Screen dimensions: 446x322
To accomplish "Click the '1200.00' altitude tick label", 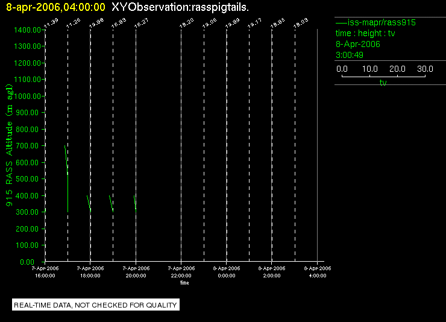I will tap(27, 63).
